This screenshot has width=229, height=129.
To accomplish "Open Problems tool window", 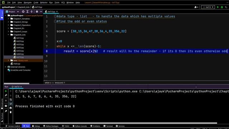I will [95, 126].
